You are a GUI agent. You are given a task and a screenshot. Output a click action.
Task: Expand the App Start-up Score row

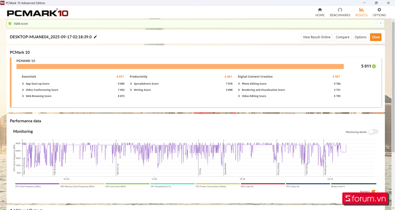coord(23,84)
